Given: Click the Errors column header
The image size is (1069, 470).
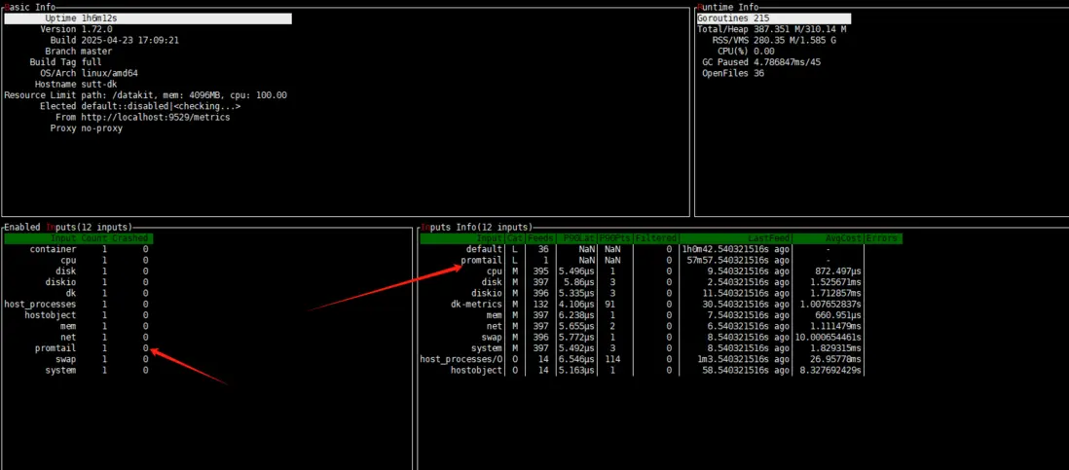Looking at the screenshot, I should 884,238.
